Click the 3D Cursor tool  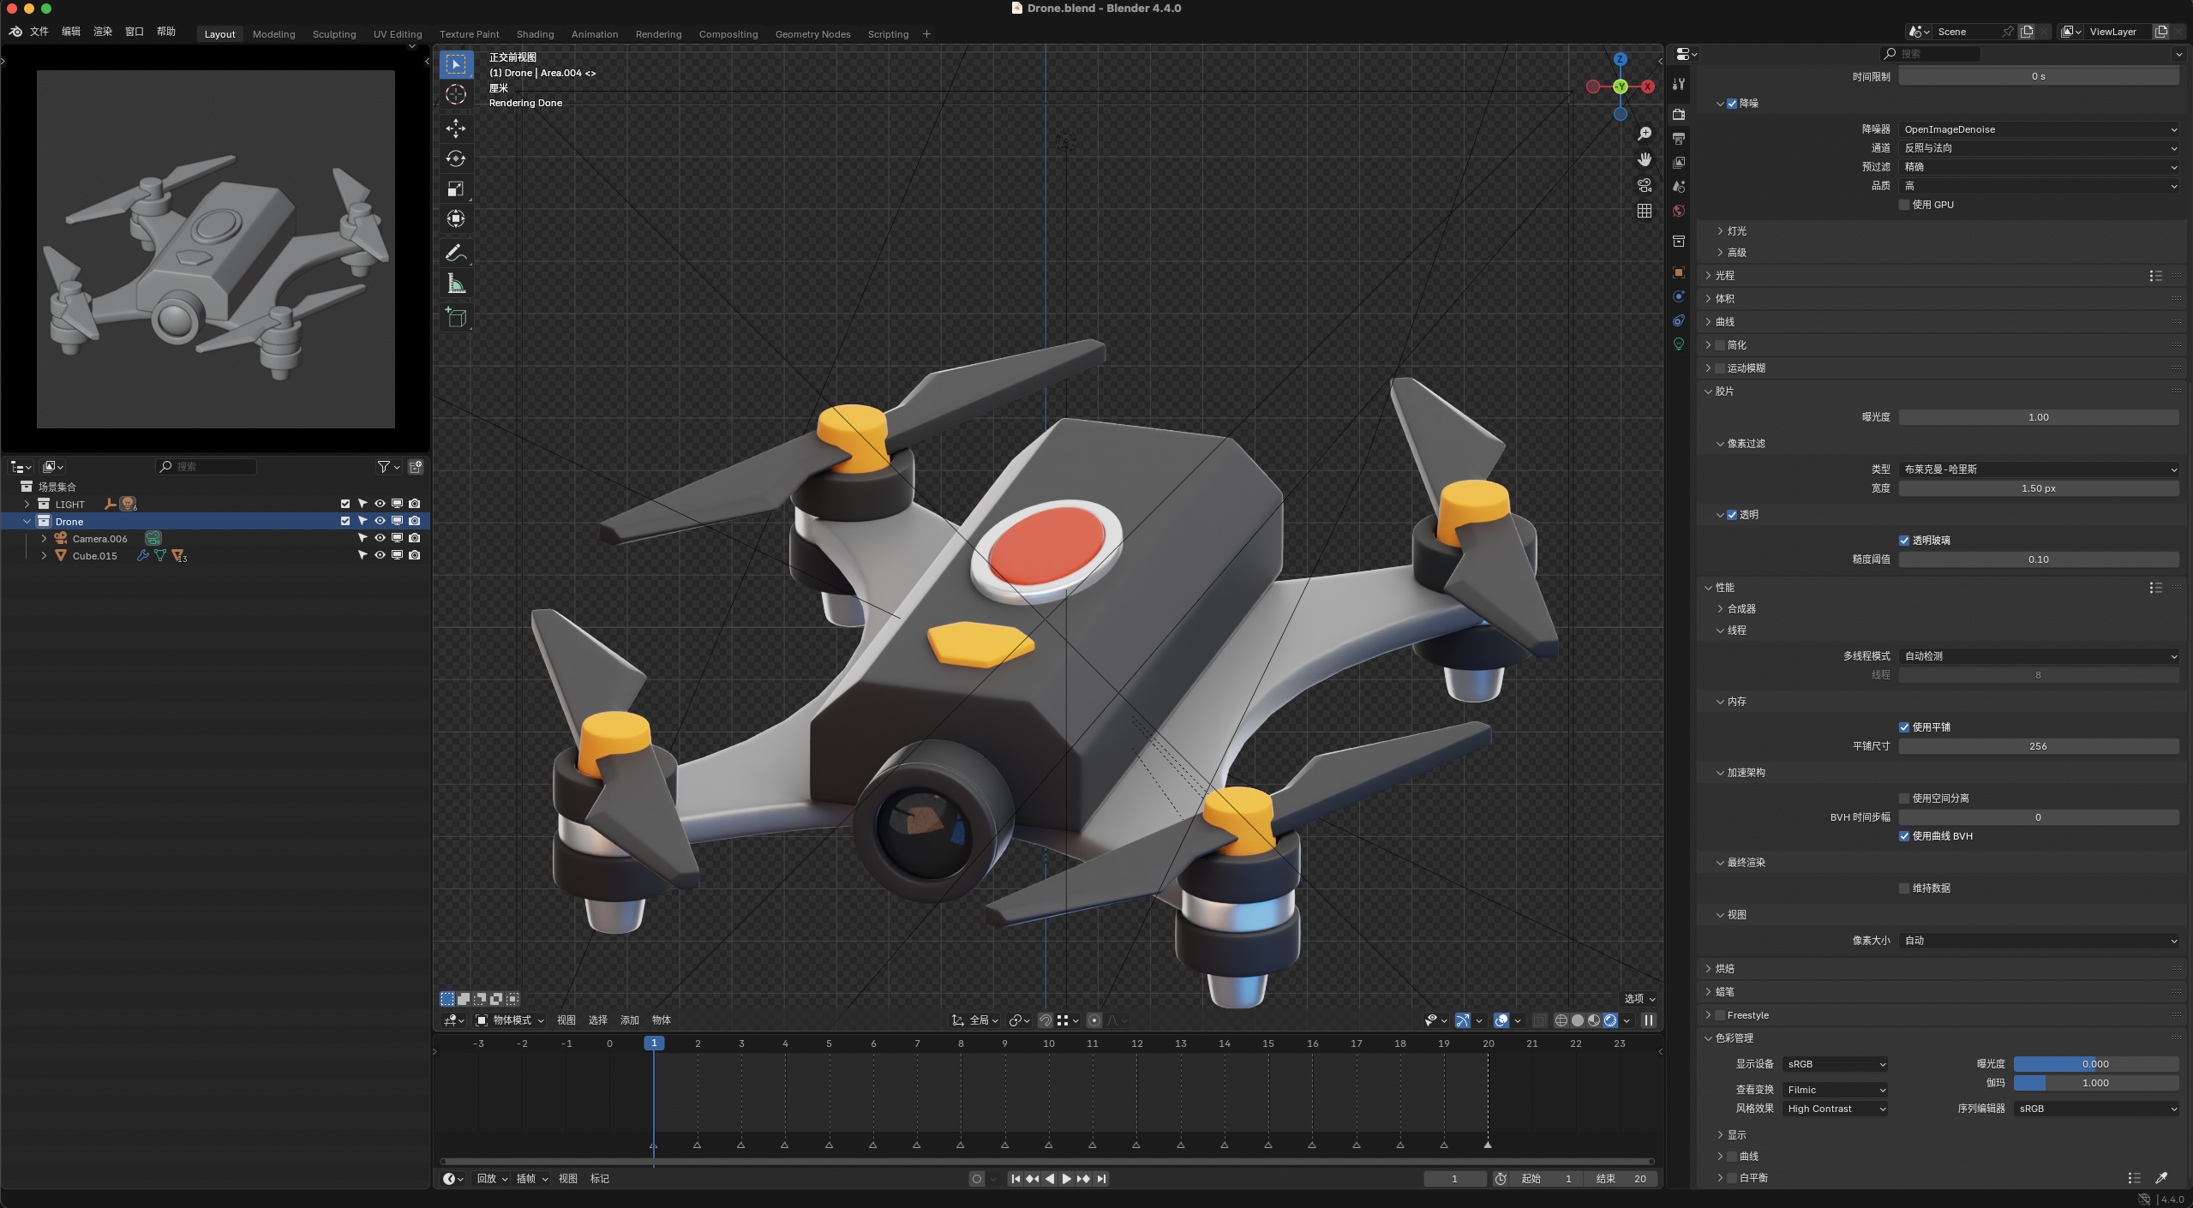[456, 94]
